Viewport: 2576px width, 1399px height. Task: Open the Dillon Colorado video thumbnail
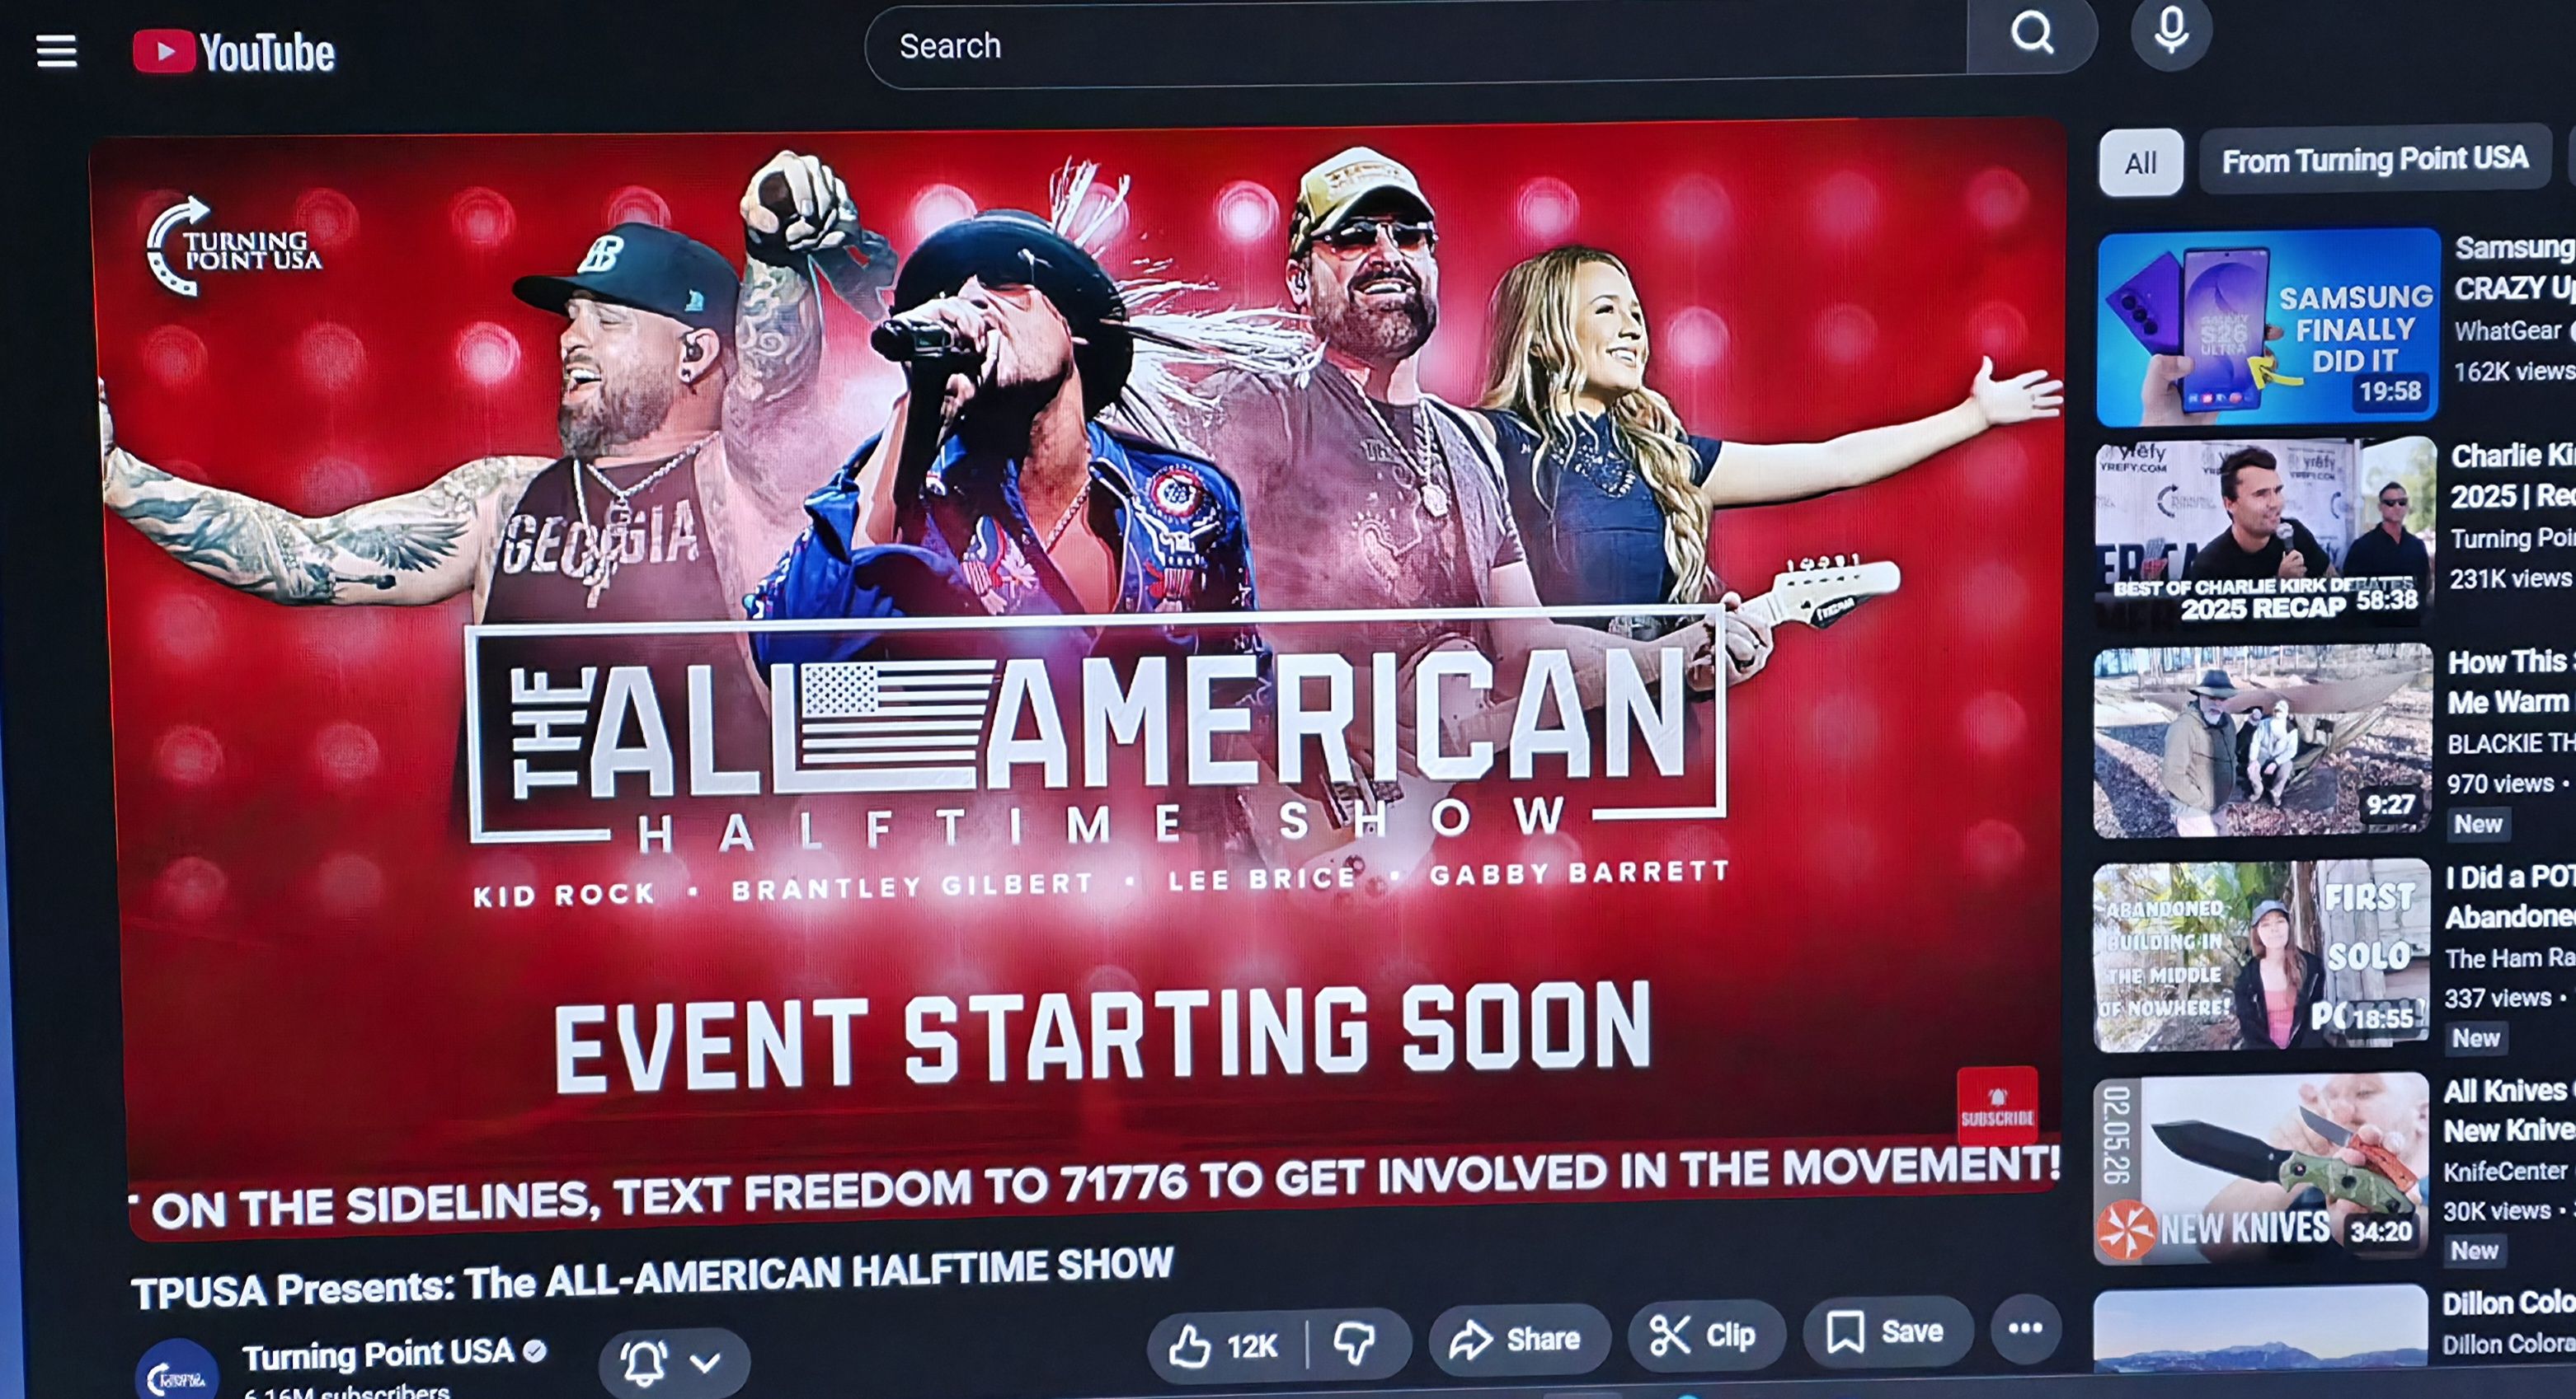(2260, 1329)
